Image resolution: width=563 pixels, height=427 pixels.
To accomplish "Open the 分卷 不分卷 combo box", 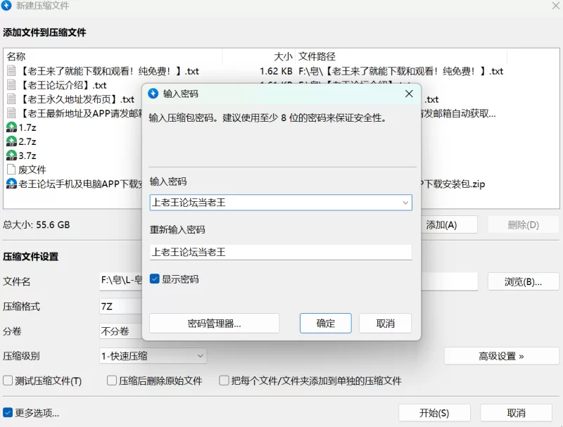I will pyautogui.click(x=120, y=331).
